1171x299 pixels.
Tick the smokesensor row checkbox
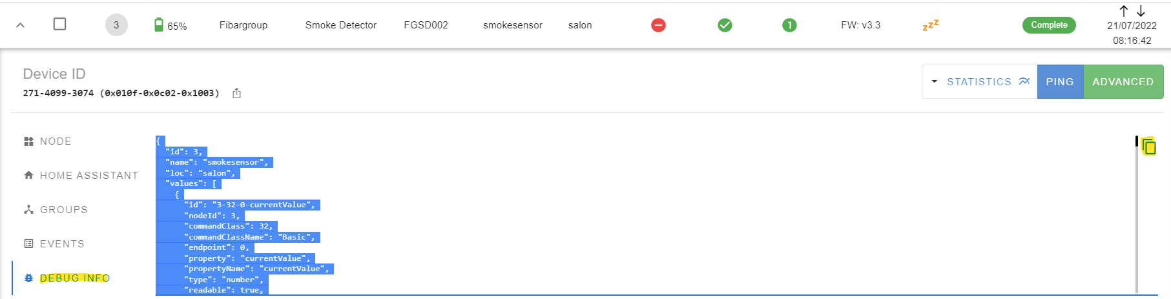click(59, 24)
